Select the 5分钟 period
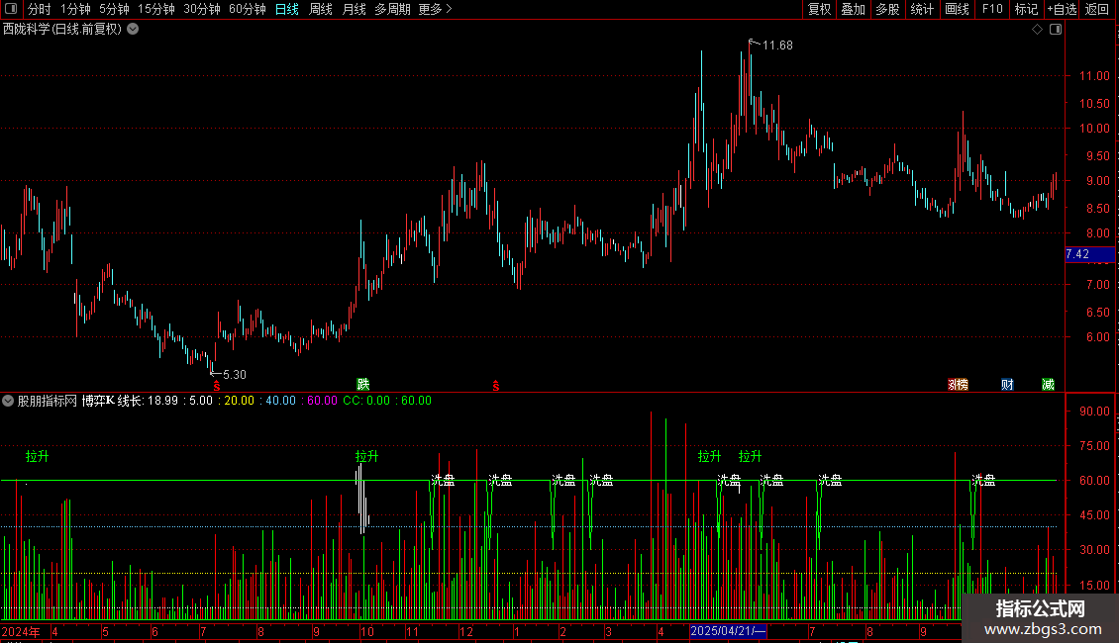This screenshot has width=1119, height=643. 114,9
